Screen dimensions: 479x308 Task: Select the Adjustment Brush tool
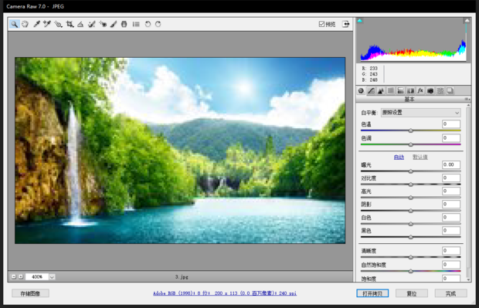pyautogui.click(x=114, y=24)
